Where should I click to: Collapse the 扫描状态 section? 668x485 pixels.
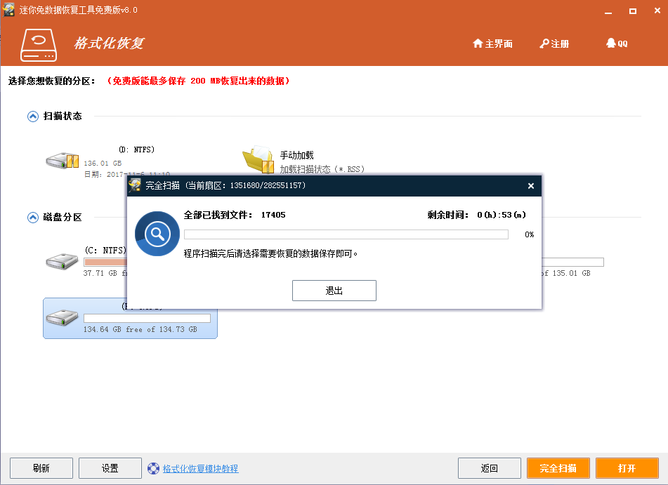33,117
